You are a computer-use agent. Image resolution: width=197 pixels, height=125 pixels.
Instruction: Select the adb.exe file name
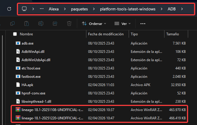(x=28, y=43)
